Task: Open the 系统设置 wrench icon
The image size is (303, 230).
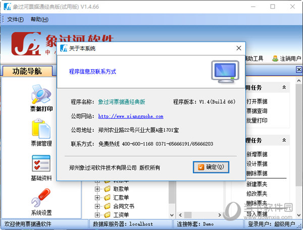Action: pos(41,198)
